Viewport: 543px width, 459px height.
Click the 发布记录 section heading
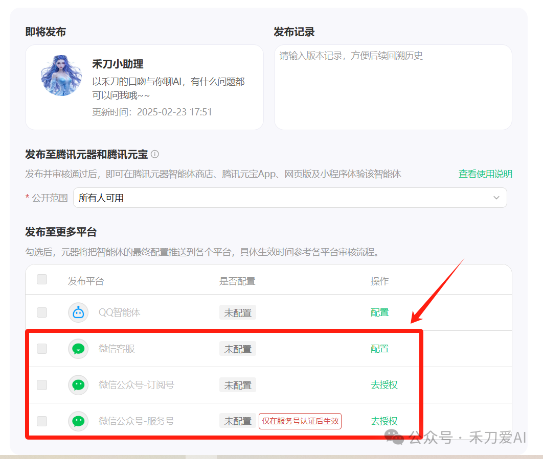click(294, 32)
